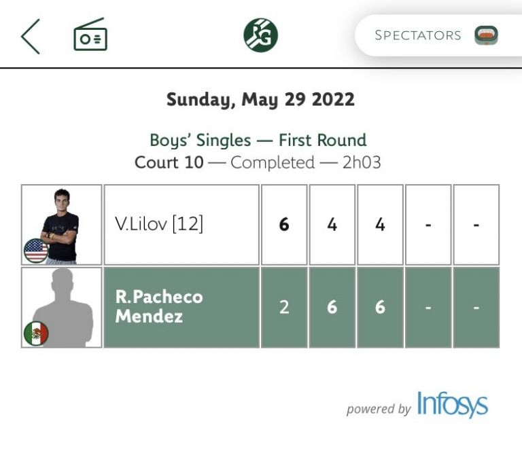Viewport: 522px width, 451px height.
Task: Open the V.Lilov player photo
Action: (x=62, y=225)
